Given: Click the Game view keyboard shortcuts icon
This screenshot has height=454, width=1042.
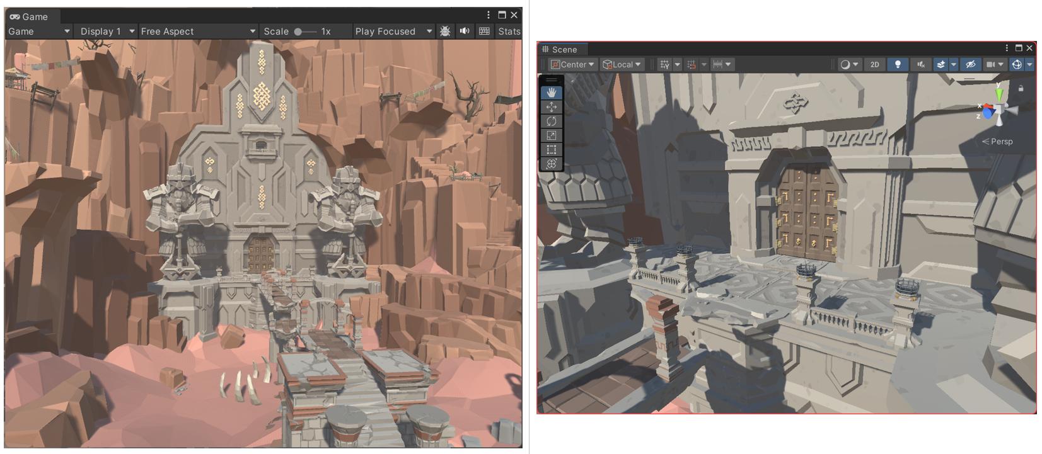Looking at the screenshot, I should pyautogui.click(x=484, y=31).
